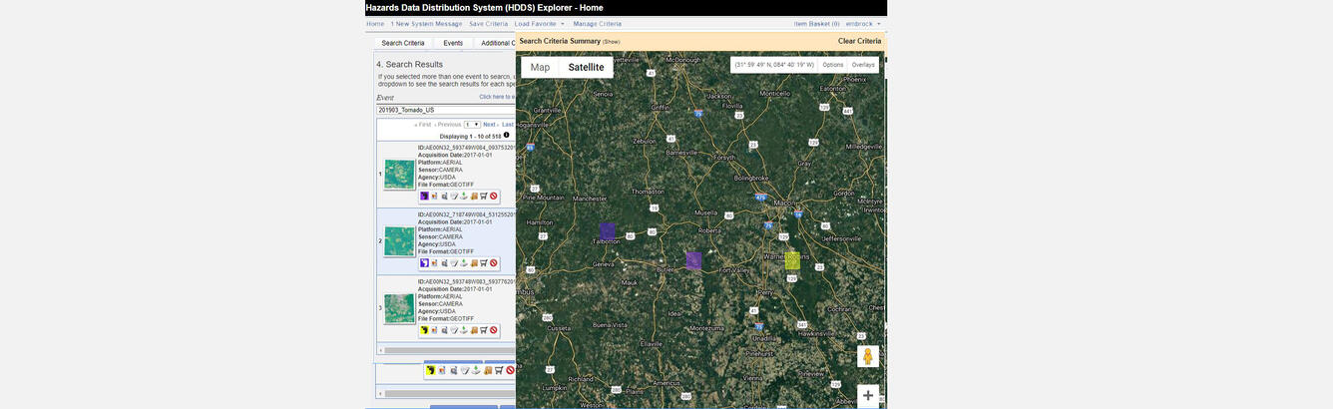Viewport: 1333px width, 409px height.
Task: Show browse overlay for result 3
Action: [x=434, y=329]
